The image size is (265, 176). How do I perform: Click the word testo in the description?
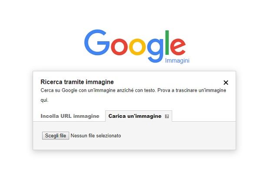pos(149,90)
